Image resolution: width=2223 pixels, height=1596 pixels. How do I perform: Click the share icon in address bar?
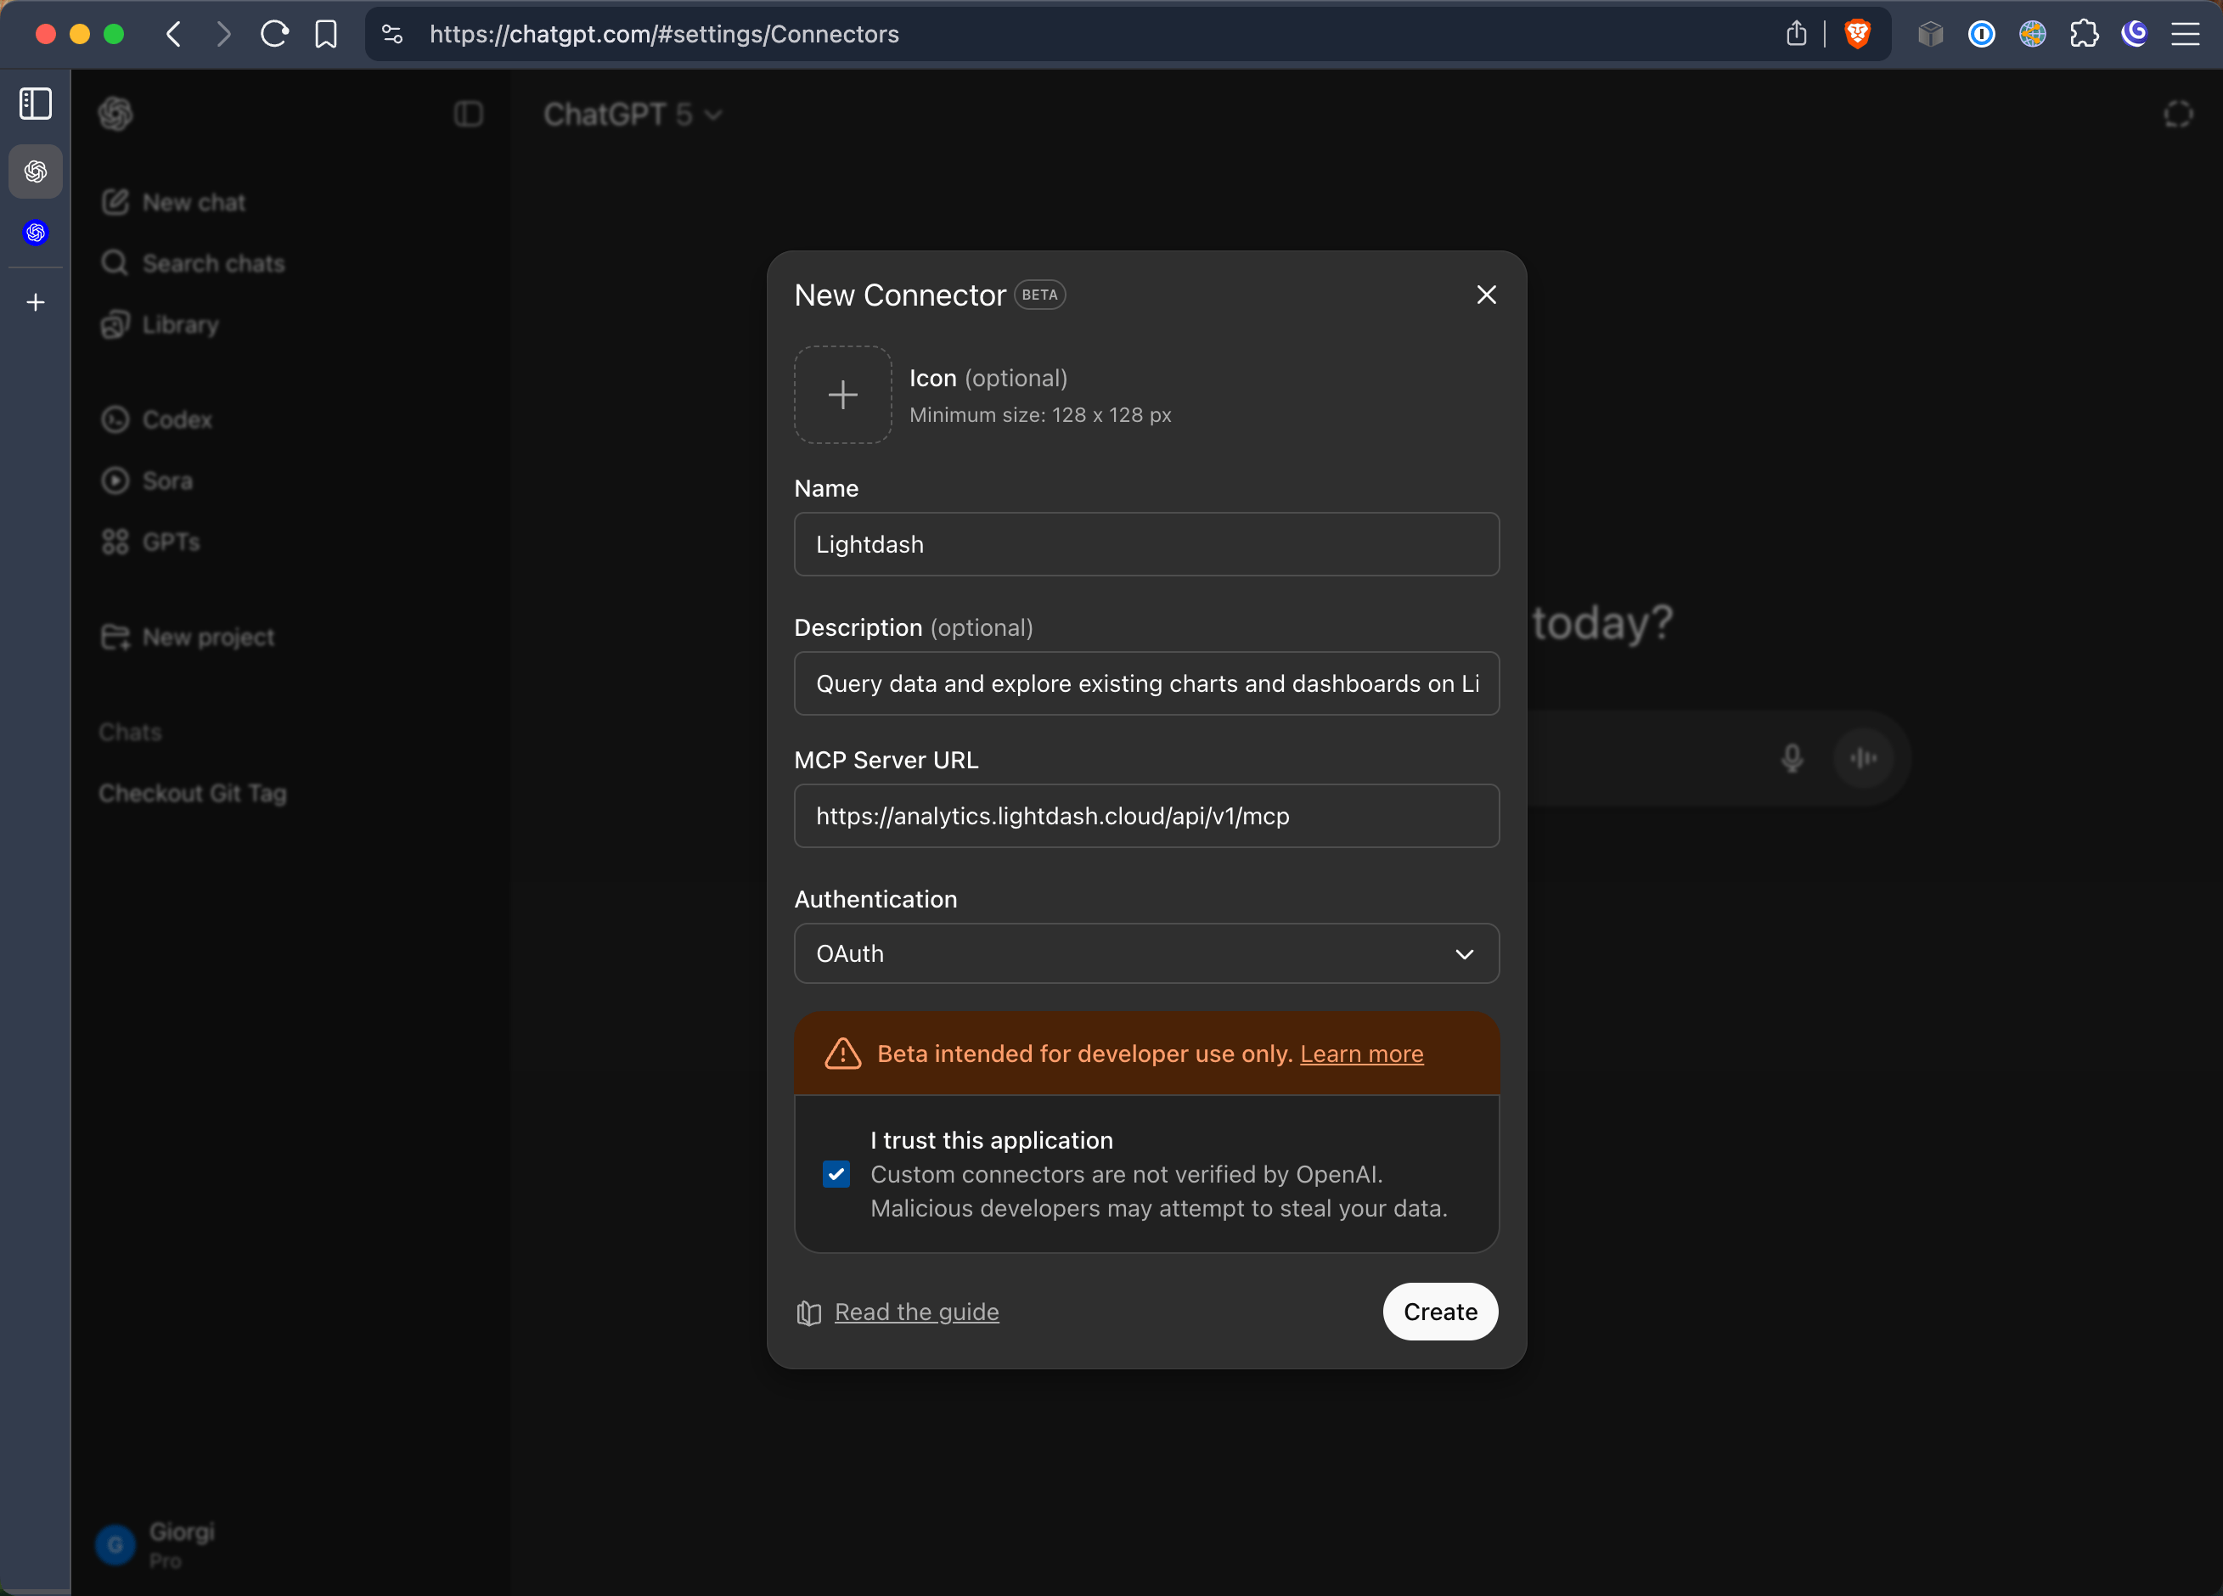tap(1796, 34)
